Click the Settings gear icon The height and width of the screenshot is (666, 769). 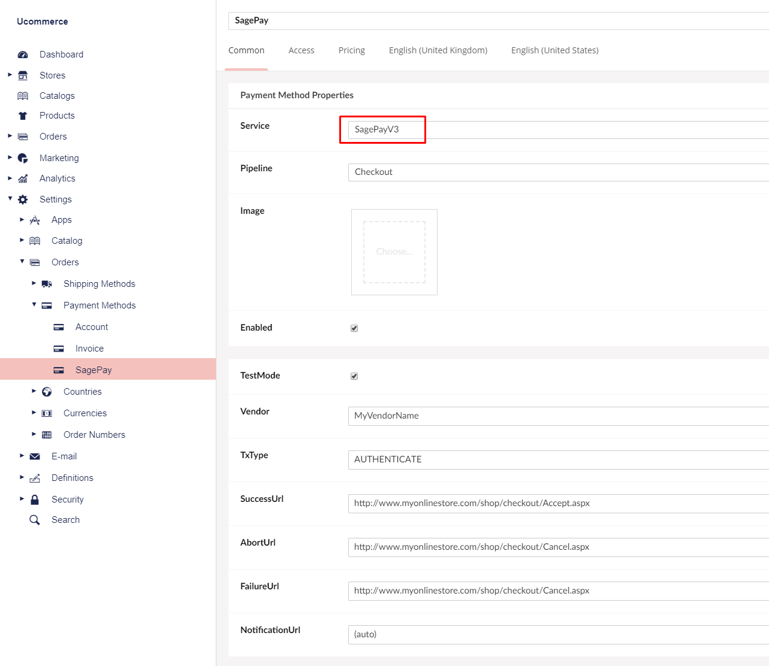pos(23,199)
